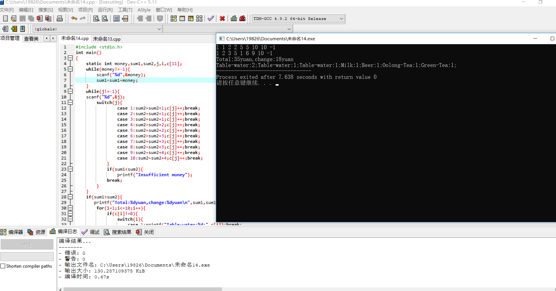556x291 pixels.
Task: Switch to the 调试 bottom tab
Action: coord(91,232)
